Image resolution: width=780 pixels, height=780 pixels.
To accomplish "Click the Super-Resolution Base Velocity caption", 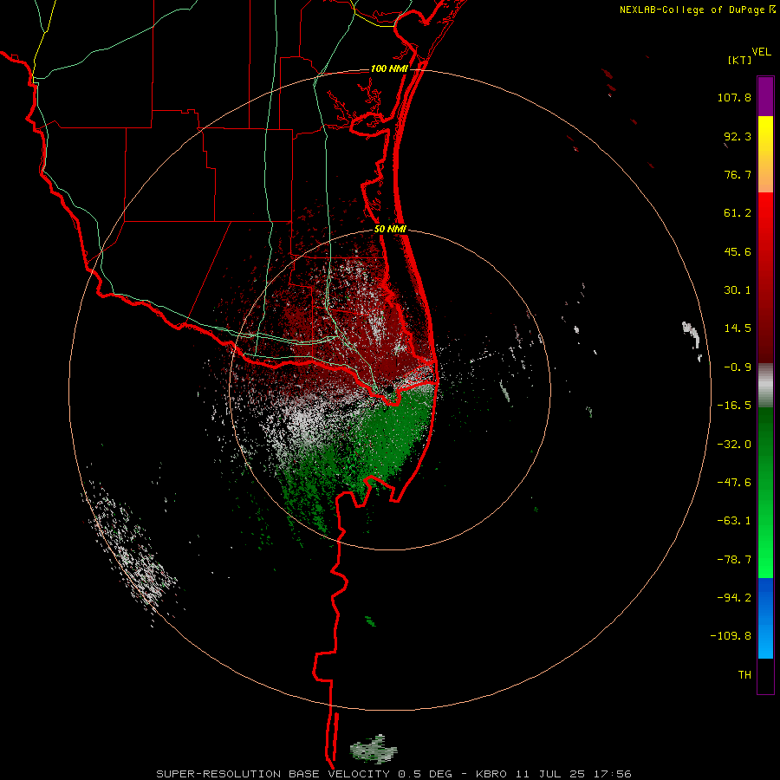I will [x=393, y=774].
